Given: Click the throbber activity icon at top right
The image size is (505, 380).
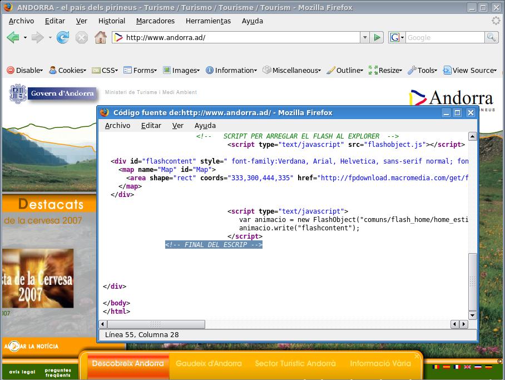Looking at the screenshot, I should pyautogui.click(x=496, y=21).
